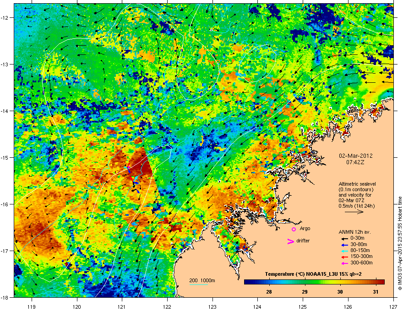Click the 29 tick on color bar
The height and width of the screenshot is (311, 403).
(305, 292)
